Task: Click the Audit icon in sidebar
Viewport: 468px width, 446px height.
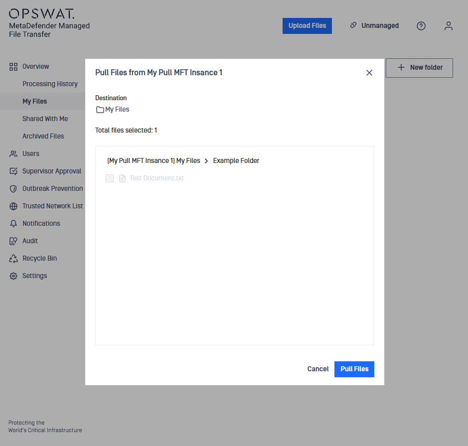Action: pos(13,241)
